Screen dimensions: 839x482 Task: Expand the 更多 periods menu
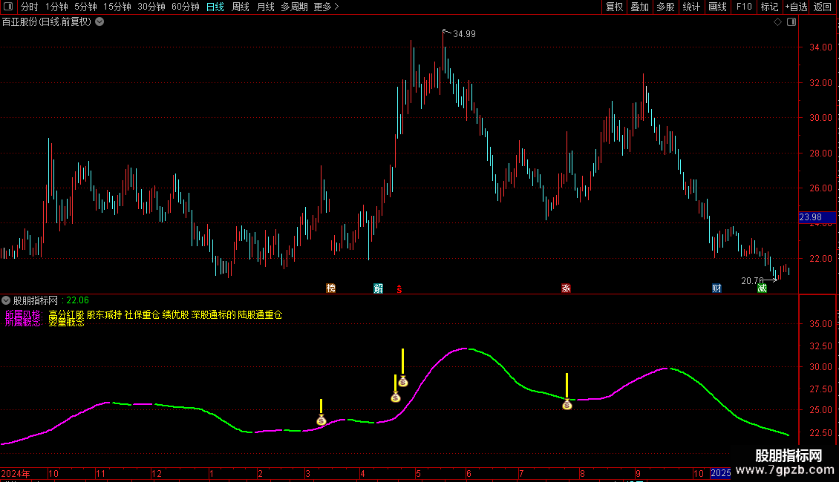coord(326,7)
